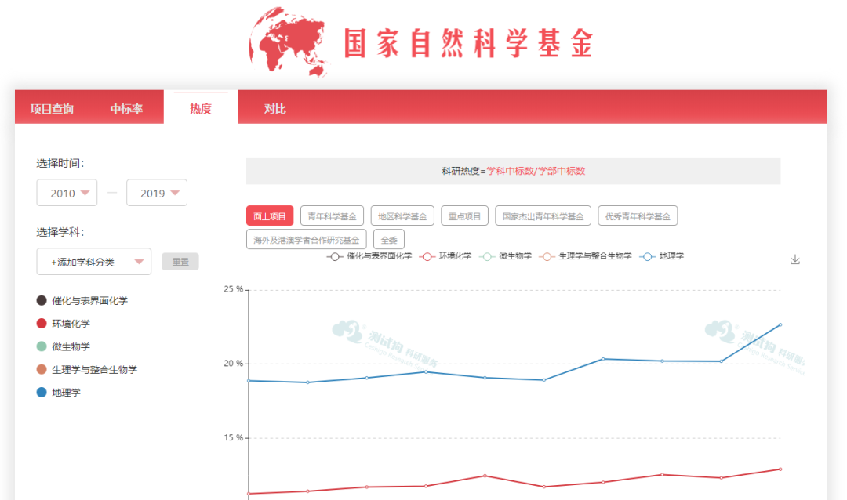Viewport: 847px width, 500px height.
Task: Toggle 生理学与整合生物学 series in chart legend
Action: click(586, 256)
